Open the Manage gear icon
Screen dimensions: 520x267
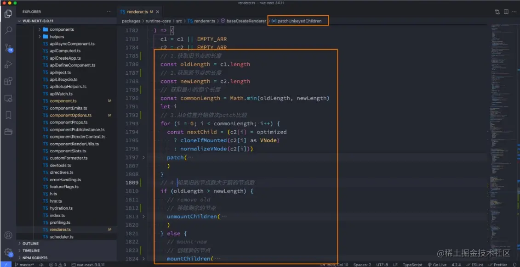[8, 252]
